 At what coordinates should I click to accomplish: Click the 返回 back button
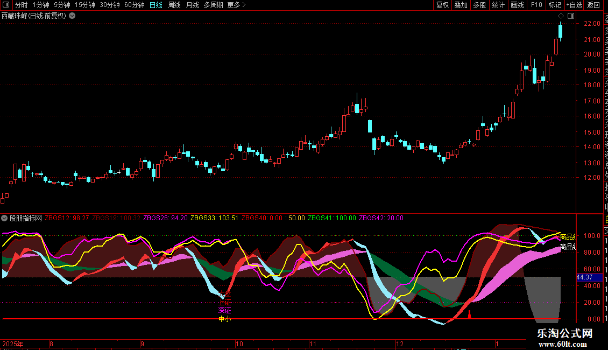(593, 5)
